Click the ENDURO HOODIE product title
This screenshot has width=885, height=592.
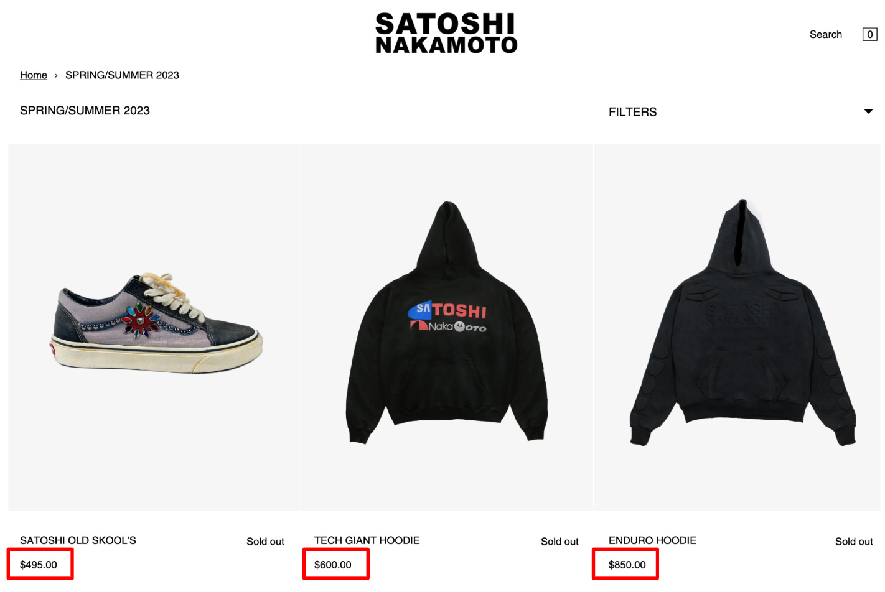click(x=652, y=540)
